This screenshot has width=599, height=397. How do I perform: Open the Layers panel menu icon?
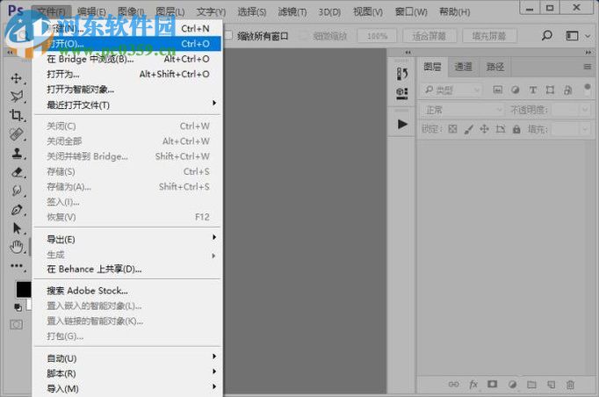click(588, 67)
